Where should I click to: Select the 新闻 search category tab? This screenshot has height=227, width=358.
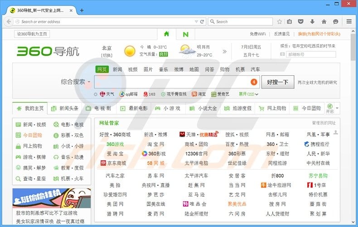click(x=117, y=69)
